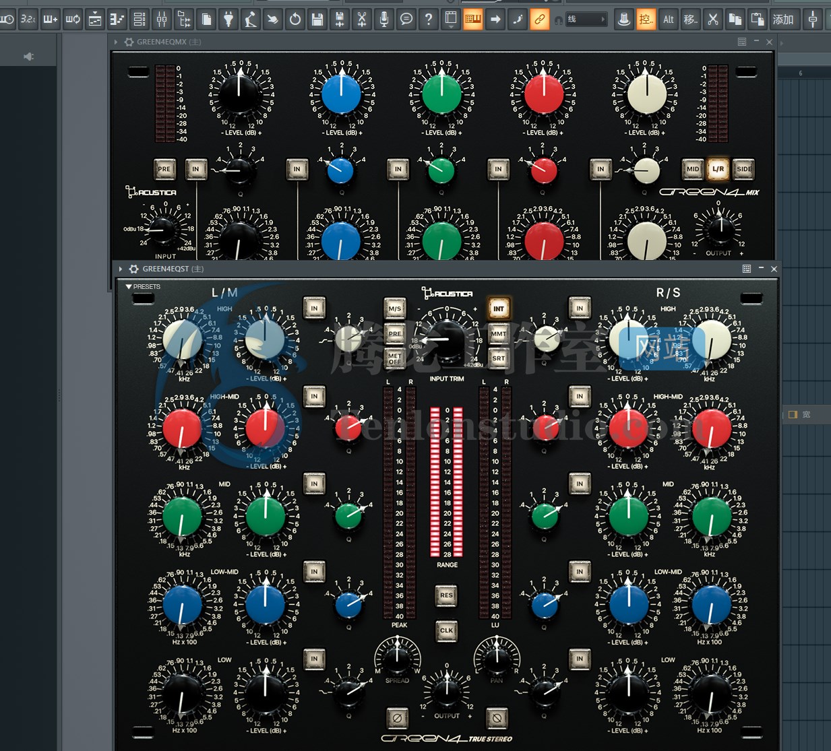Open the speech bubble help icon
Viewport: 831px width, 751px height.
[x=406, y=20]
